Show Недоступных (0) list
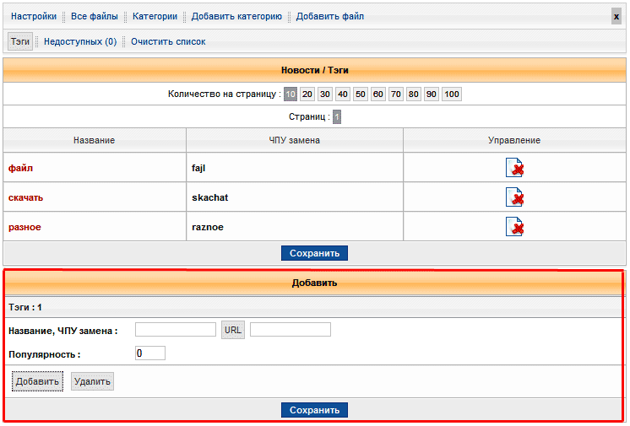630x426 pixels. click(x=80, y=41)
